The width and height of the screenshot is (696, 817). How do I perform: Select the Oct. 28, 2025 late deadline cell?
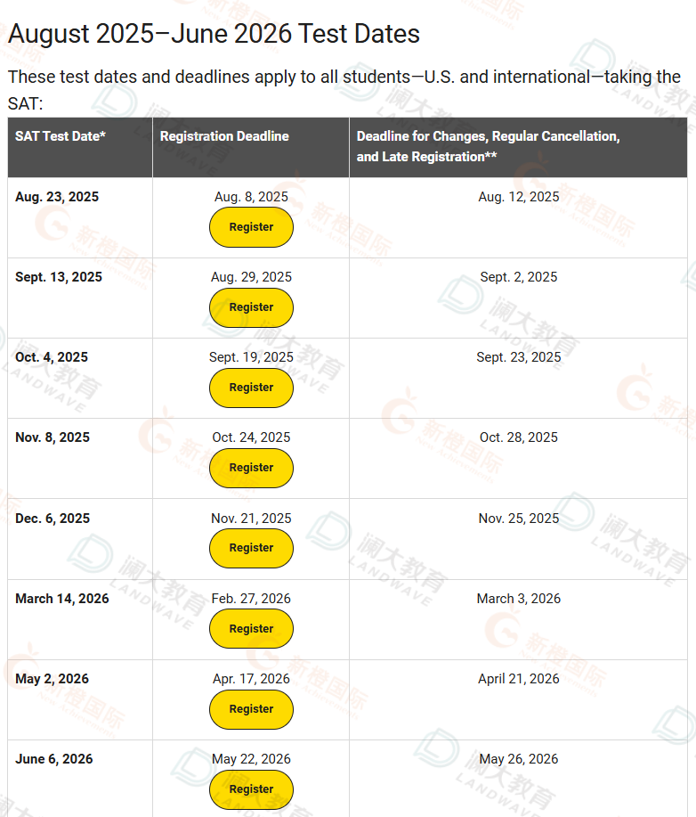pos(519,437)
